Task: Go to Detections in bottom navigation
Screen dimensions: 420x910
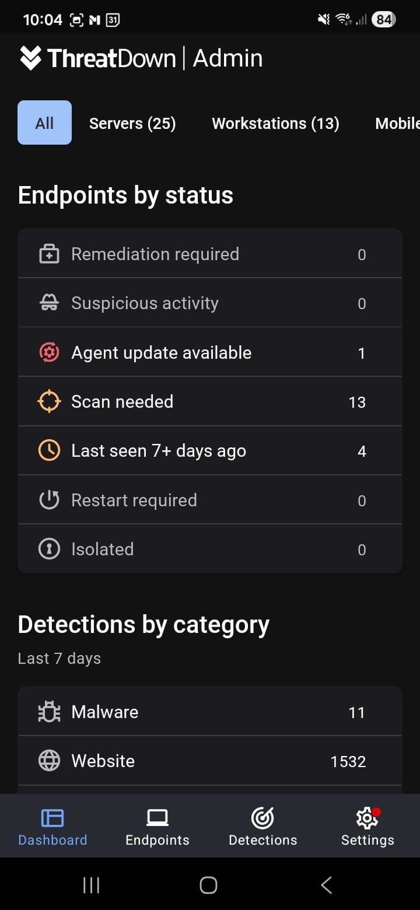Action: (x=262, y=827)
